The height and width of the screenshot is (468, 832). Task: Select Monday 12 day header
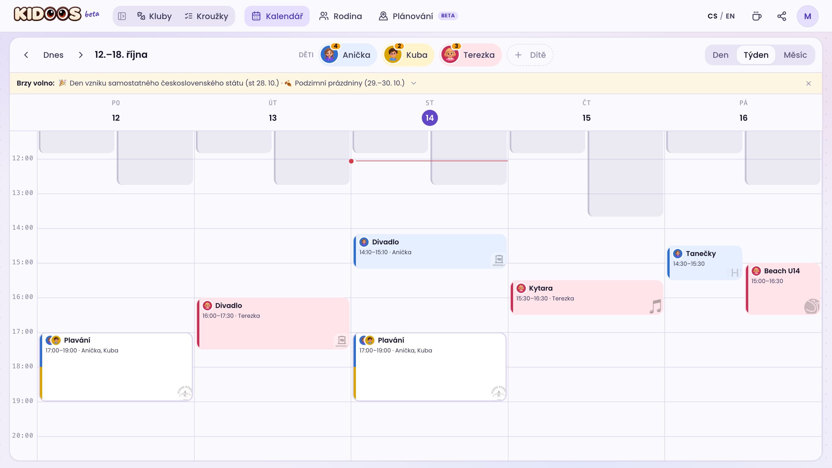point(116,112)
